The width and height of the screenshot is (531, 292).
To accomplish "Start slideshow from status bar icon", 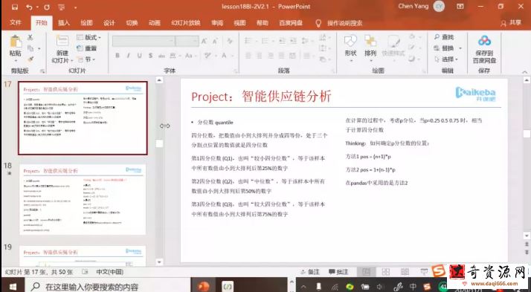I will [424, 272].
